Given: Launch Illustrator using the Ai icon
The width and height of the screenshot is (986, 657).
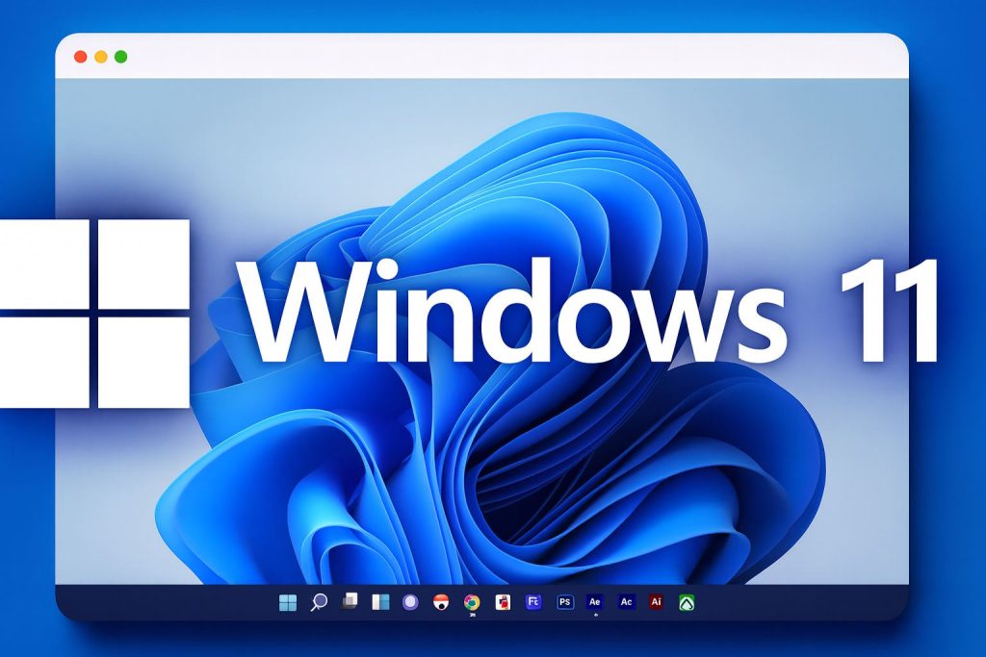Looking at the screenshot, I should 656,602.
